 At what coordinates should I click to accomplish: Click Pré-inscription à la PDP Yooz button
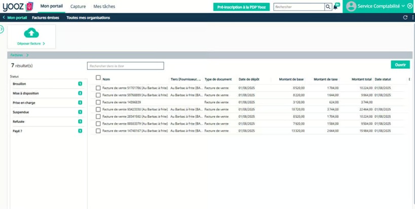pyautogui.click(x=241, y=7)
